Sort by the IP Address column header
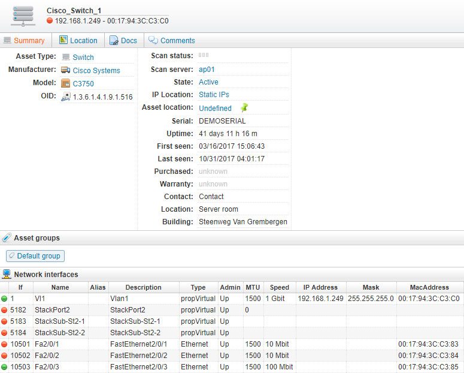This screenshot has height=373, width=464. click(320, 287)
